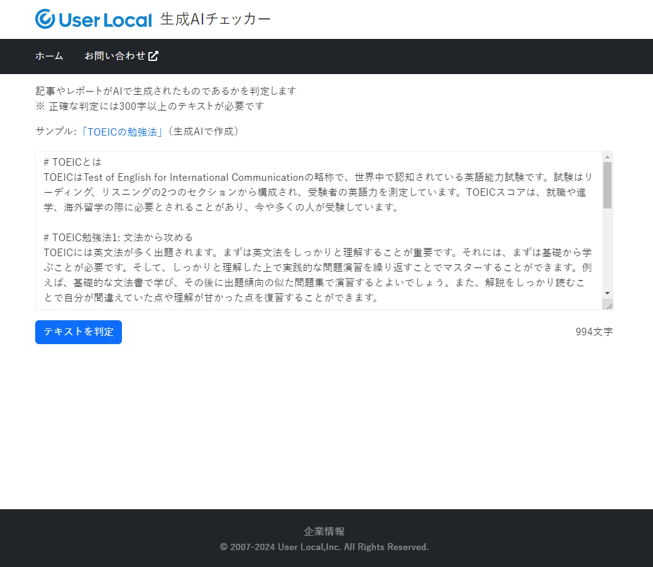Place cursor on '# TOEIC勉強法1: 文法から攻める' line
Image resolution: width=653 pixels, height=567 pixels.
[118, 237]
